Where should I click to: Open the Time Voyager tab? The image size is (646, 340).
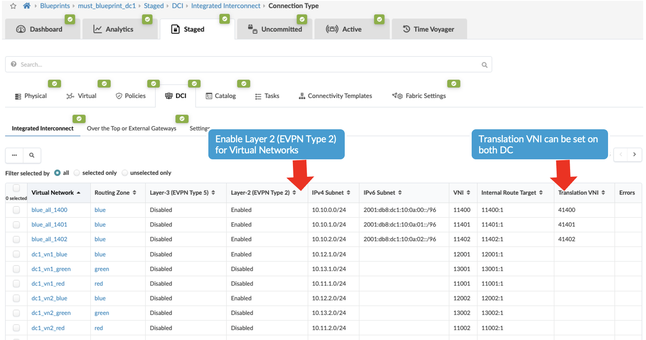pos(429,29)
